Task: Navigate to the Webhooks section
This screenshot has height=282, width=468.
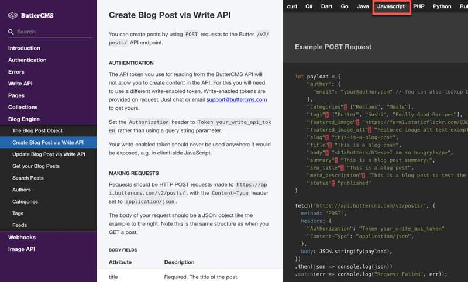Action: (x=22, y=237)
